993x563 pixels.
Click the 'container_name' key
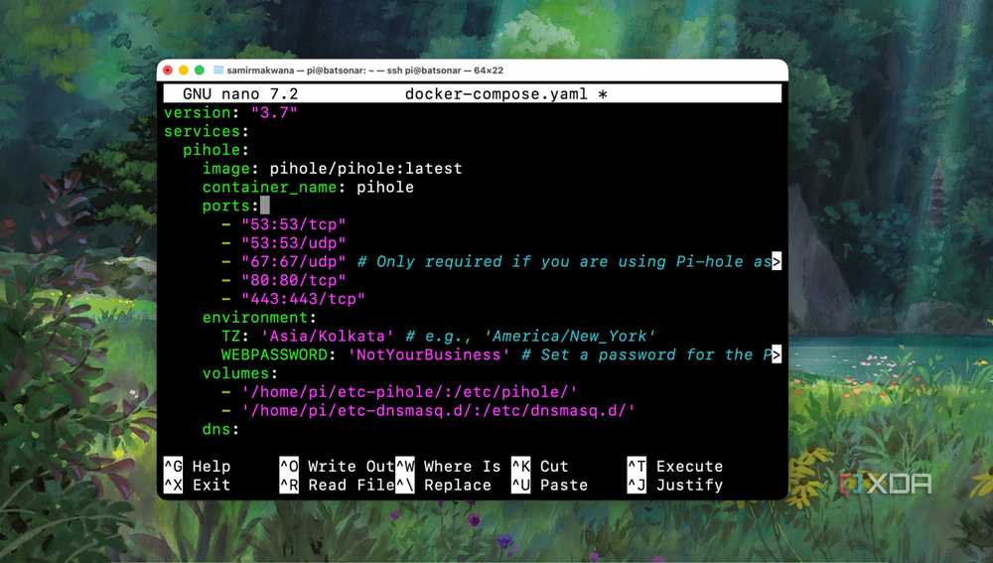(269, 187)
